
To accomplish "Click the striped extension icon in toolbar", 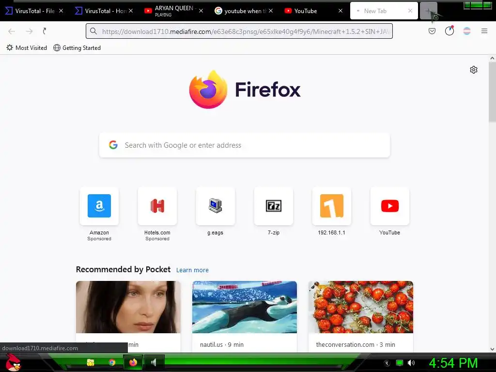I will pos(467,31).
